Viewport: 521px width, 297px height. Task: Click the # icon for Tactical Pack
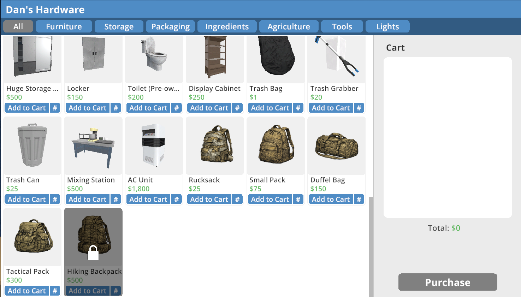(x=55, y=291)
